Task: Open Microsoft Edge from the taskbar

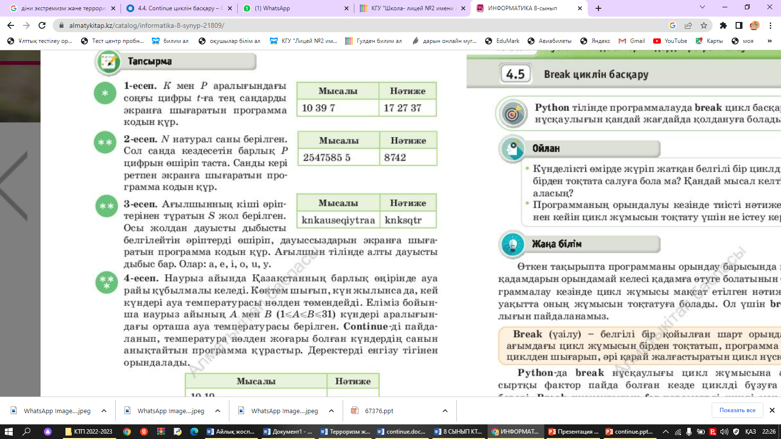Action: pyautogui.click(x=194, y=432)
